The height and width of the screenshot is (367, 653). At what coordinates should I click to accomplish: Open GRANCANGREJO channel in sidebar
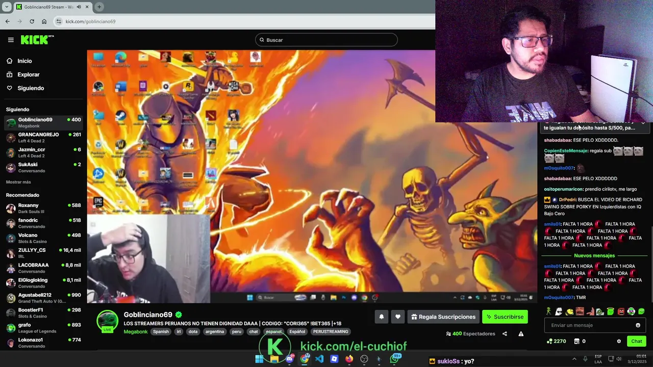click(43, 138)
